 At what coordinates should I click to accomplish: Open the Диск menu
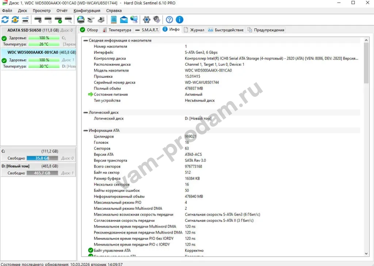point(22,11)
